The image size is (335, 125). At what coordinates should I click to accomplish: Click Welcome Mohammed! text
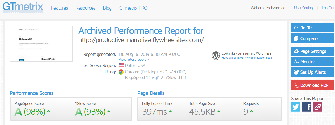[268, 8]
